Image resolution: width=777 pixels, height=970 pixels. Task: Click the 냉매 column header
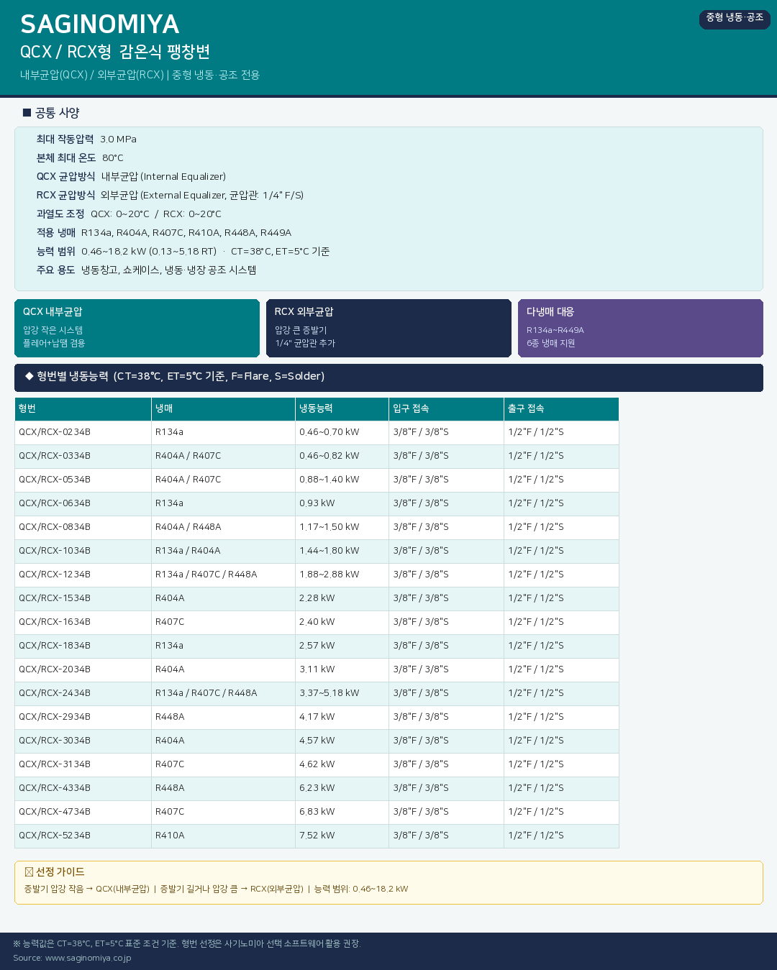click(223, 408)
